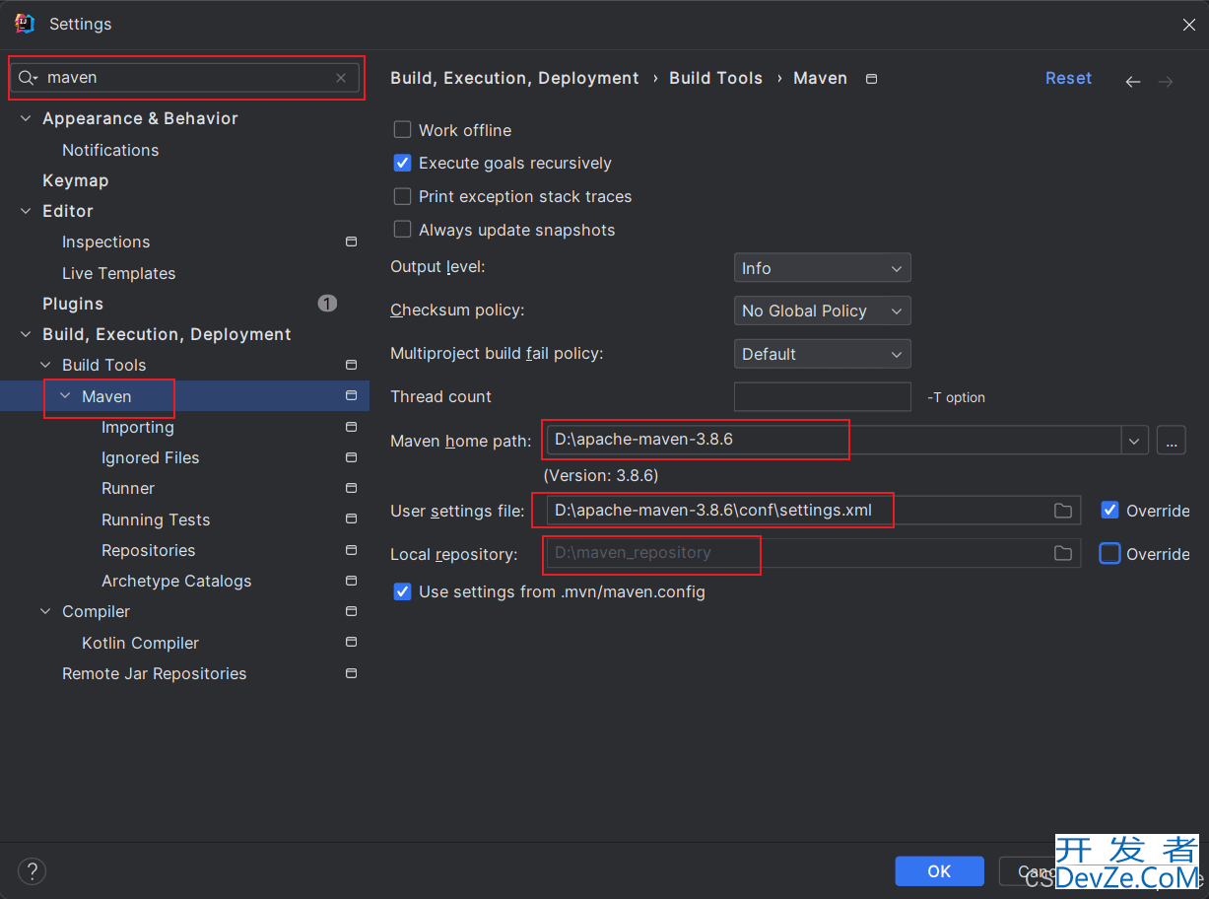1209x899 pixels.
Task: Check Override for Local repository
Action: click(1109, 554)
